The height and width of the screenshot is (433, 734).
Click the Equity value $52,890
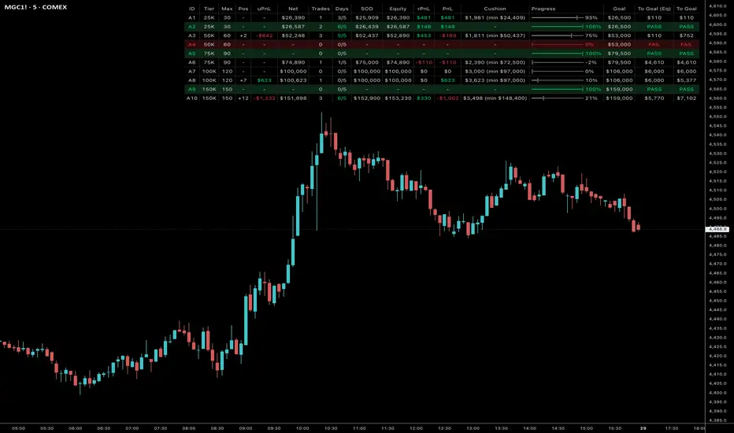pyautogui.click(x=398, y=35)
